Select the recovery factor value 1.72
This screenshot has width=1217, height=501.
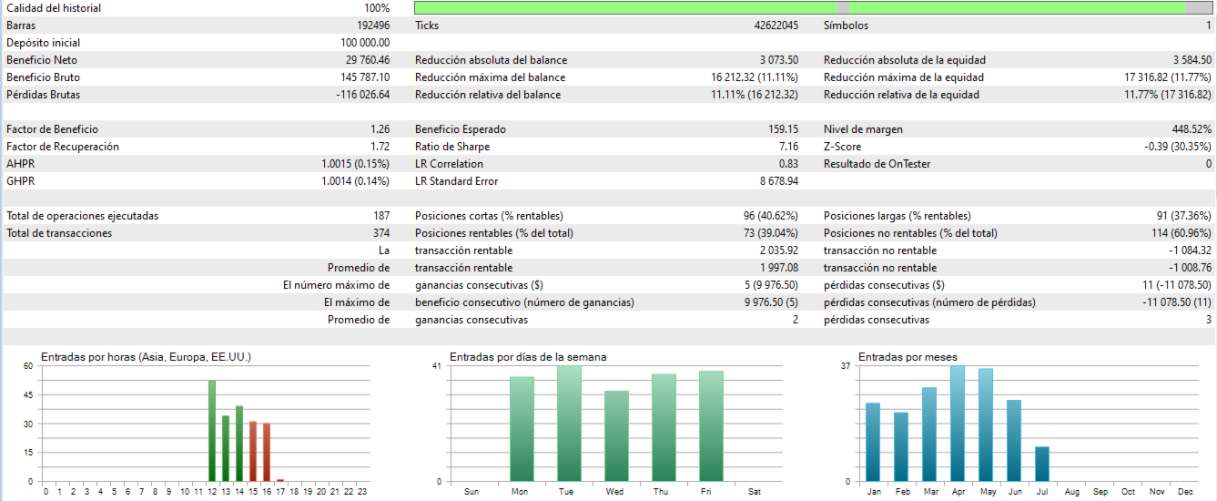pos(380,147)
